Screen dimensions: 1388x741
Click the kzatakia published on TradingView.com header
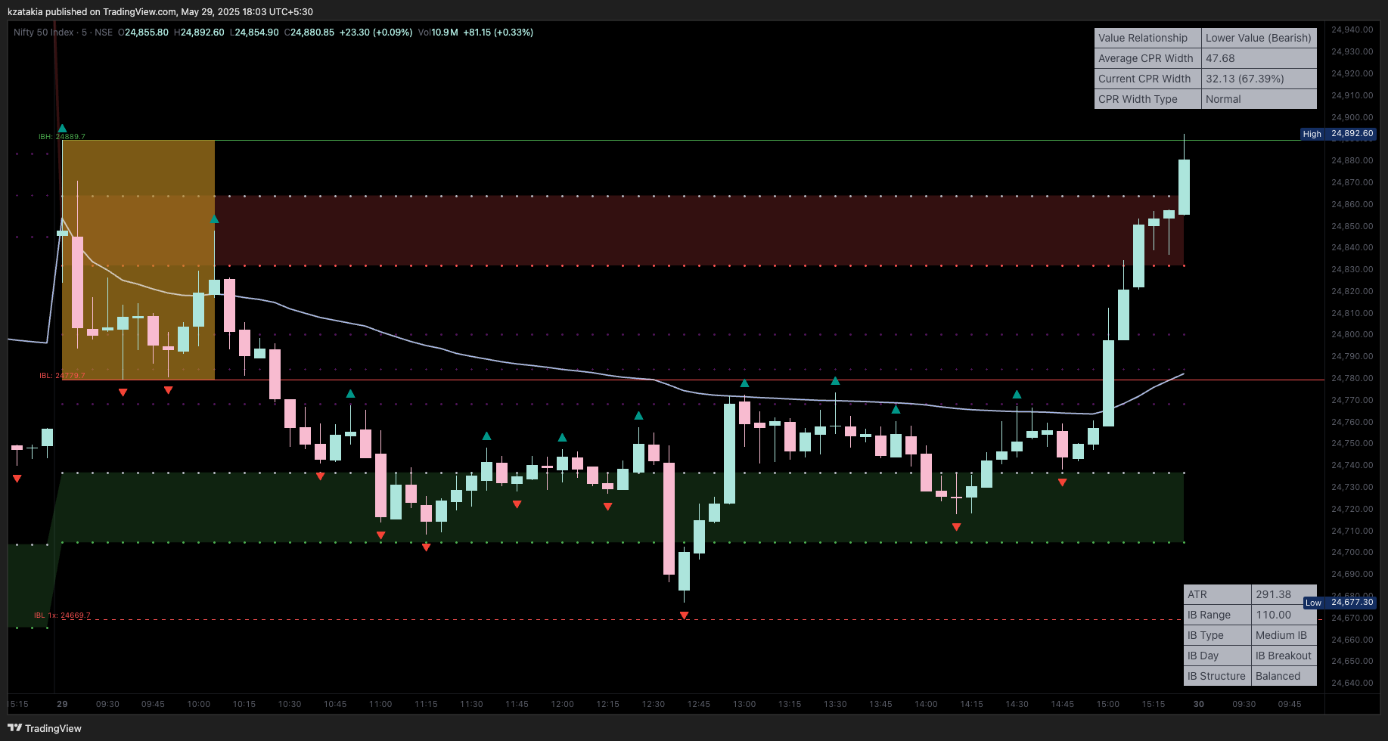pyautogui.click(x=160, y=11)
